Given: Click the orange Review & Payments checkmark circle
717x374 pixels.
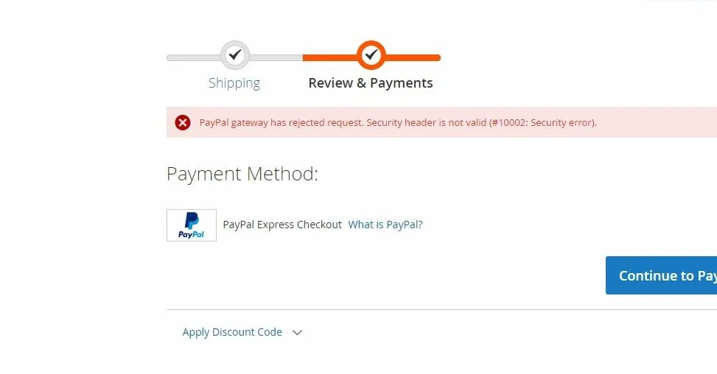Looking at the screenshot, I should 371,55.
